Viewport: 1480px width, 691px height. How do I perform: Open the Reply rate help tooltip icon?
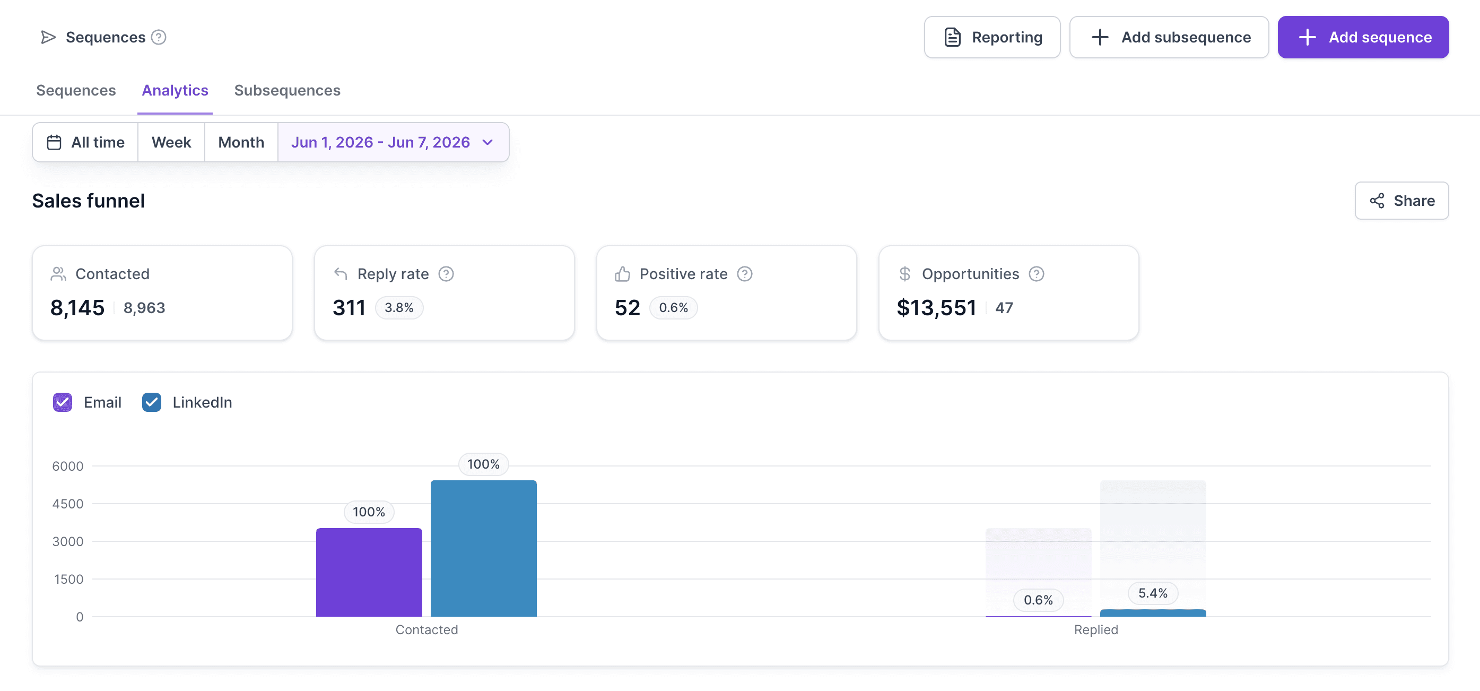point(446,274)
